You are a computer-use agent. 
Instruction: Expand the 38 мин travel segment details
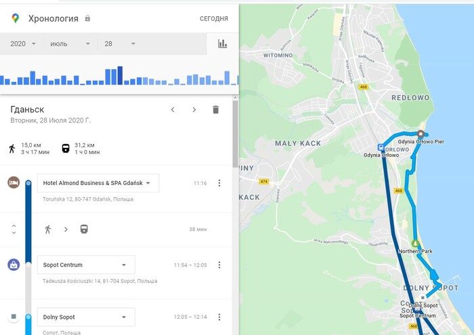pos(14,229)
